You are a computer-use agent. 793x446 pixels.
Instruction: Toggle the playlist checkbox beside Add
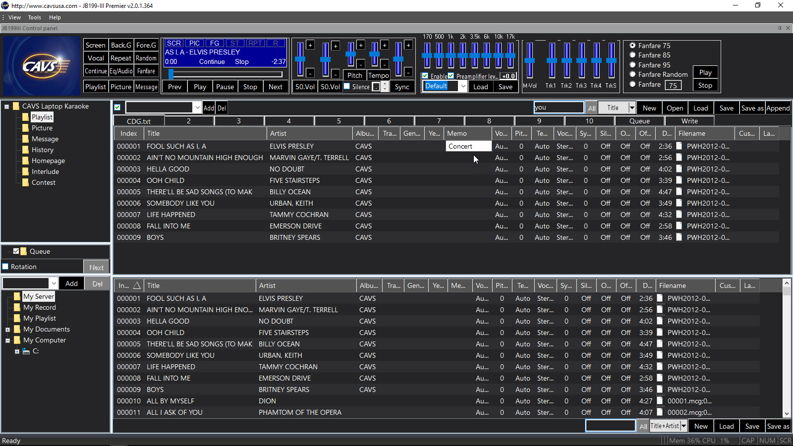point(117,108)
